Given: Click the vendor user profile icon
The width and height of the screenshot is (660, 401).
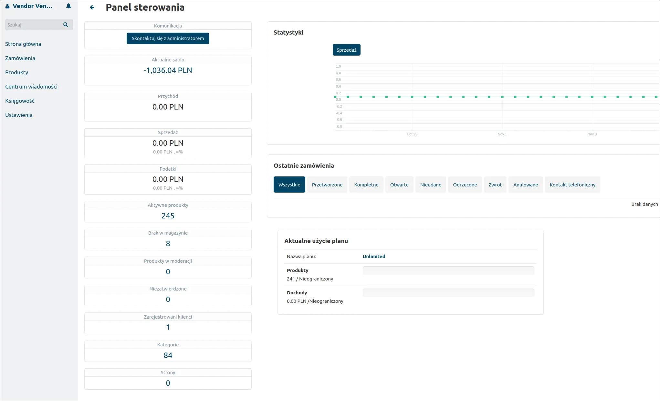Looking at the screenshot, I should pos(7,6).
